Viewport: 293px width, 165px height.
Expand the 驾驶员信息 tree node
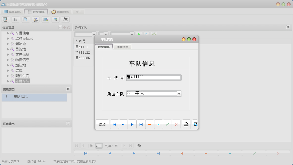(x=8, y=38)
